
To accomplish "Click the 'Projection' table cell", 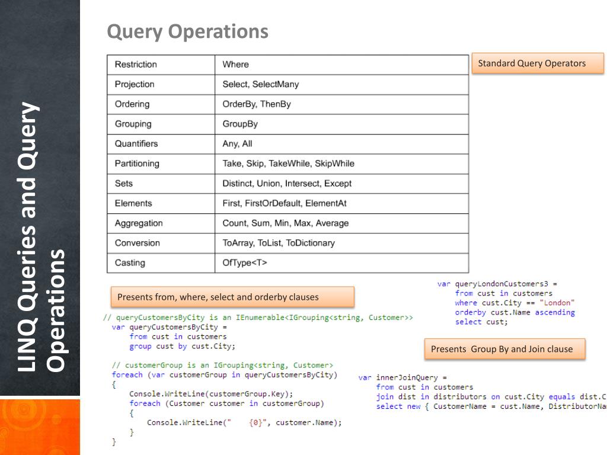I will [x=161, y=85].
